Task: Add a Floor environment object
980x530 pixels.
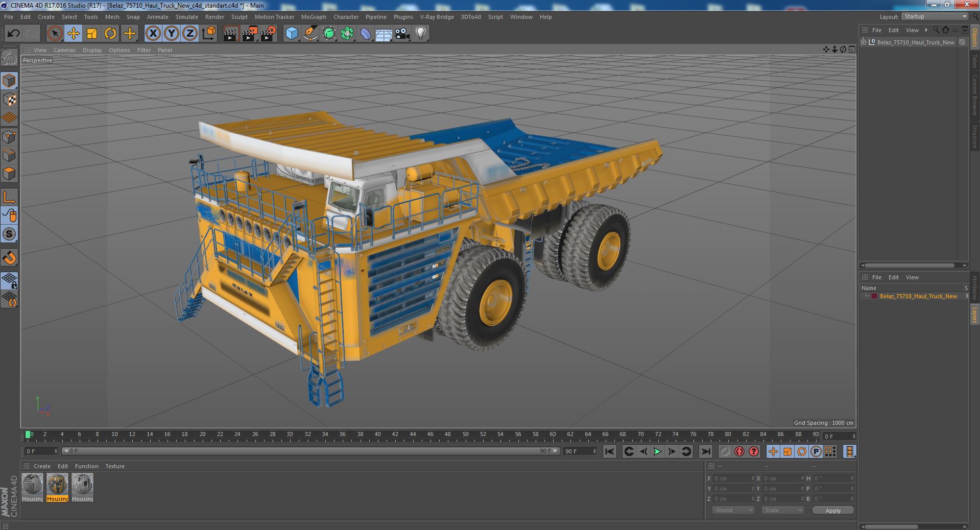Action: (384, 34)
